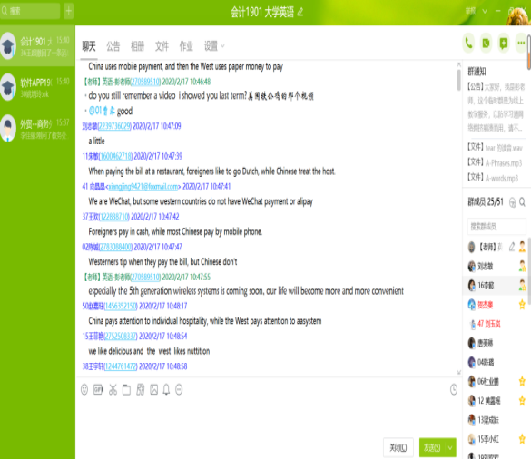Expand the 设置 settings dropdown tab
This screenshot has height=459, width=531.
tap(214, 46)
